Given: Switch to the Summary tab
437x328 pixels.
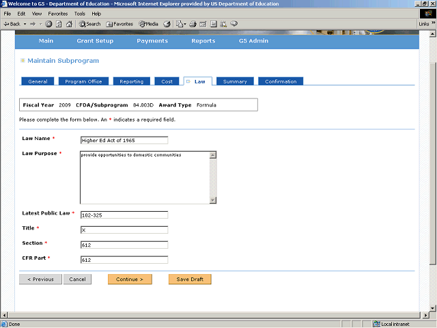Looking at the screenshot, I should click(x=235, y=81).
